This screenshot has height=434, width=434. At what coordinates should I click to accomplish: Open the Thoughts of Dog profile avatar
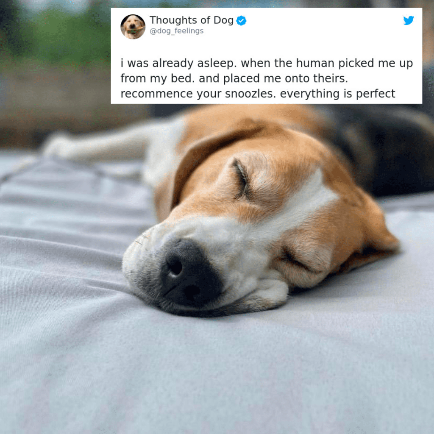tap(133, 27)
